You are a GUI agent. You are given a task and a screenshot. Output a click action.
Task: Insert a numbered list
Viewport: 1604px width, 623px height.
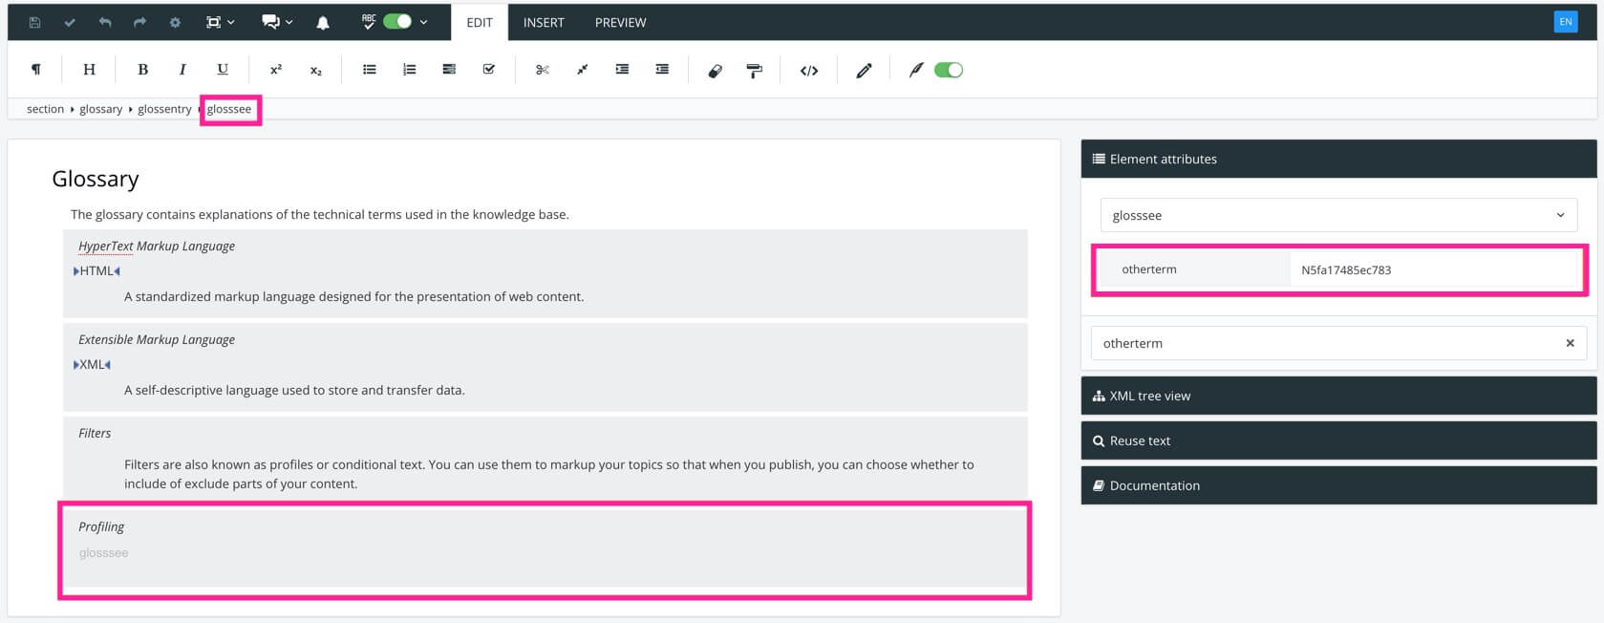tap(410, 69)
